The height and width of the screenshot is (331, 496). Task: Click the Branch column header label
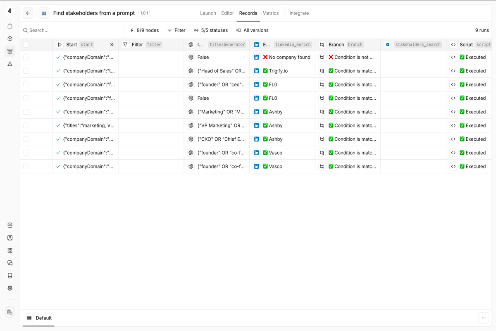click(336, 45)
